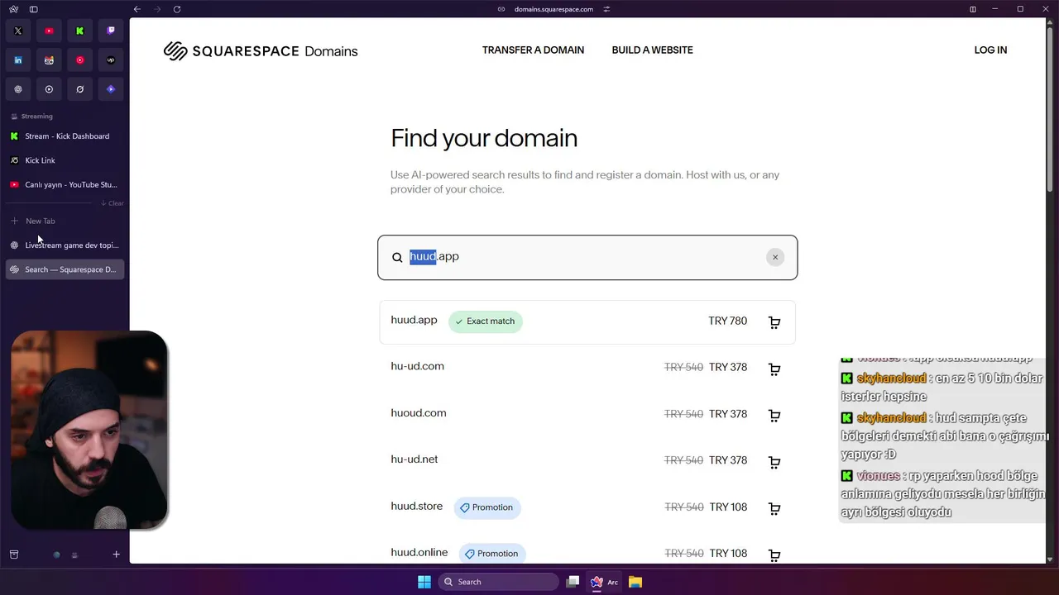This screenshot has height=595, width=1059.
Task: Add hu-ud.com to cart
Action: click(774, 369)
